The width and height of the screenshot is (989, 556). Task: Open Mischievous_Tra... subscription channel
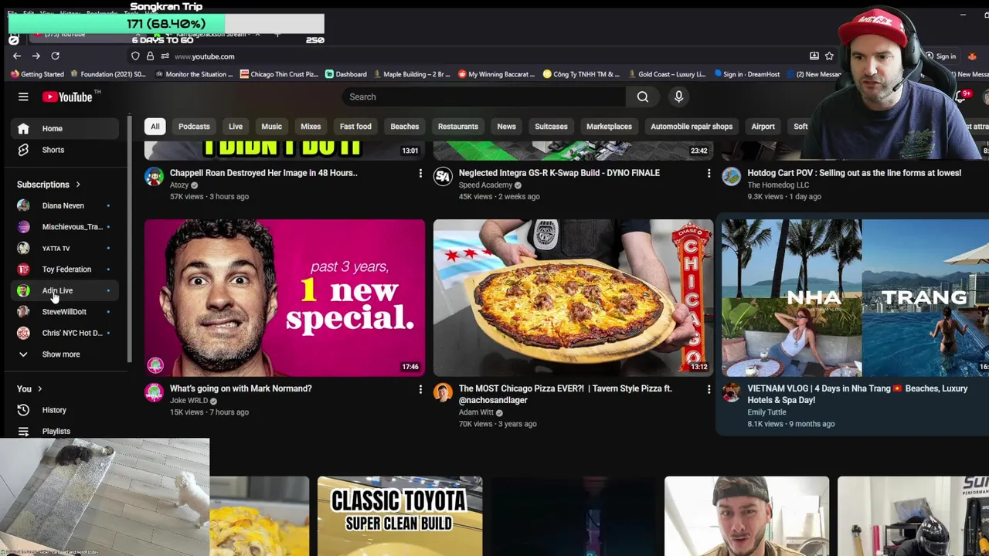[x=66, y=227]
